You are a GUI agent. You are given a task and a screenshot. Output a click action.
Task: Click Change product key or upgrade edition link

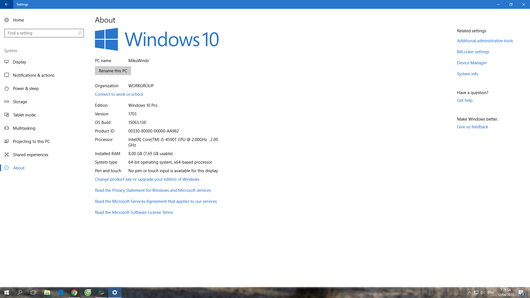coord(147,179)
